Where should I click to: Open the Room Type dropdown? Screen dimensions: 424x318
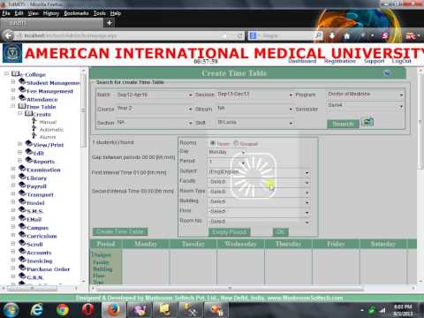(259, 192)
